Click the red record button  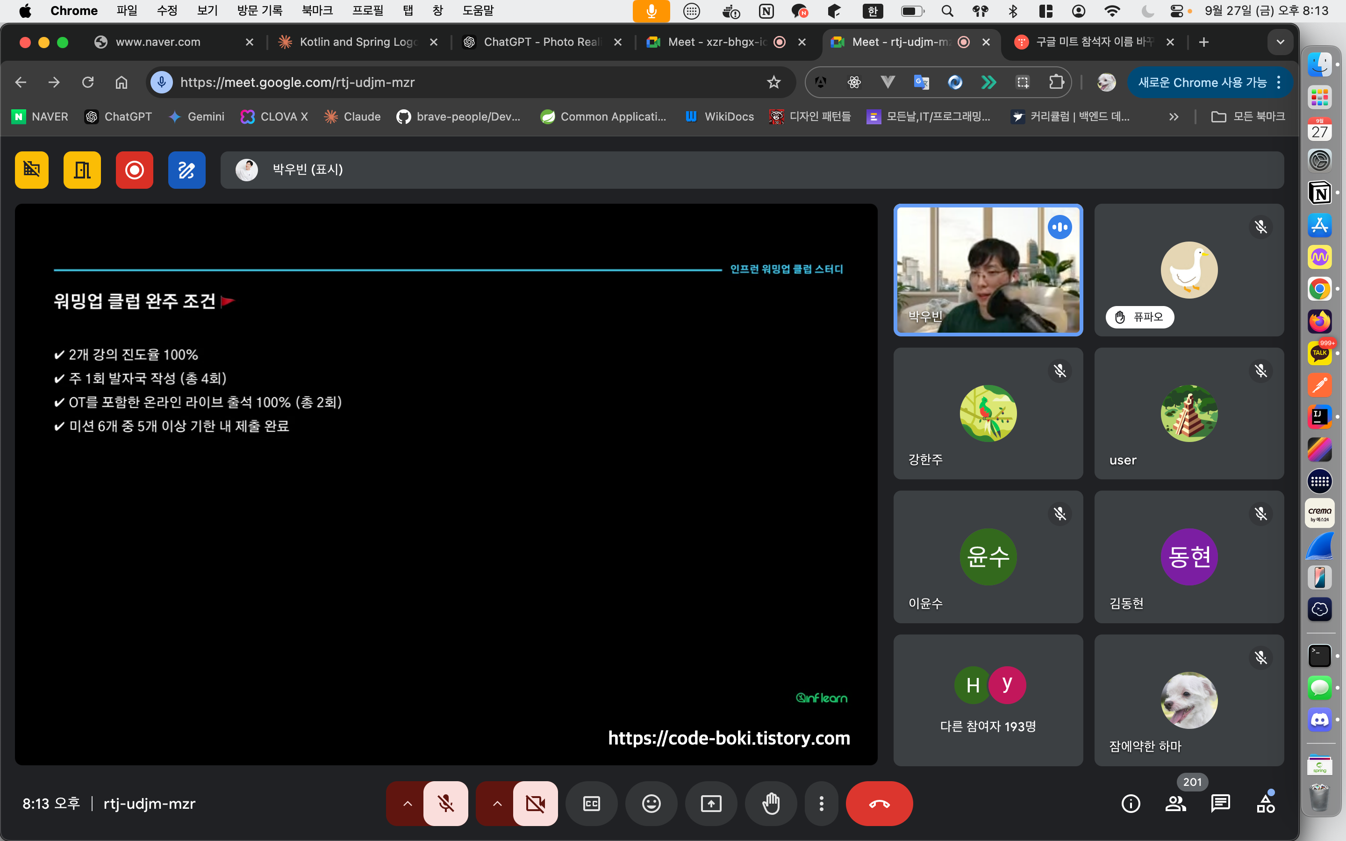coord(134,170)
